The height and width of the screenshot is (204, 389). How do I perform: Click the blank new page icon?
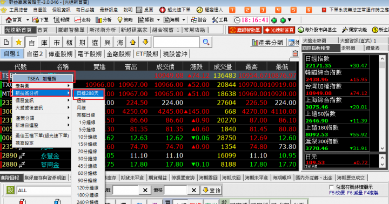(6, 43)
